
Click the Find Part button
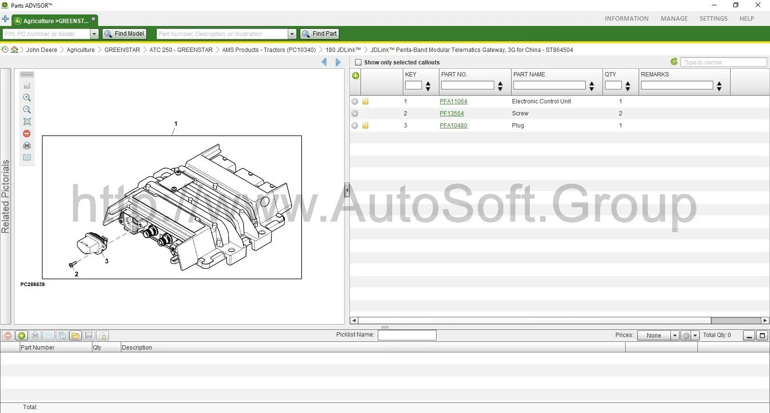(x=320, y=34)
